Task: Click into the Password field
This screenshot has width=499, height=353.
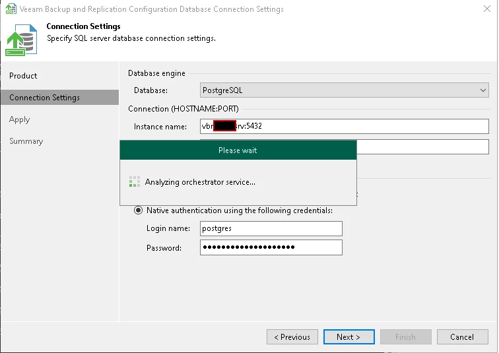Action: point(271,247)
